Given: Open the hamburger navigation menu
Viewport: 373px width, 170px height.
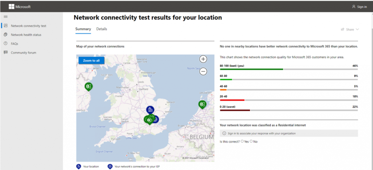Looking at the screenshot, I should pyautogui.click(x=6, y=17).
